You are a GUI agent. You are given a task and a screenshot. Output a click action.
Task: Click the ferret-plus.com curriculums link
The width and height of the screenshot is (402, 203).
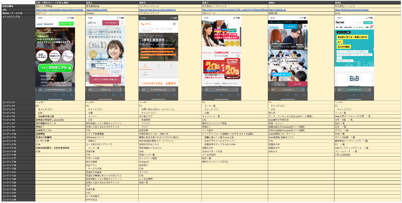[352, 10]
